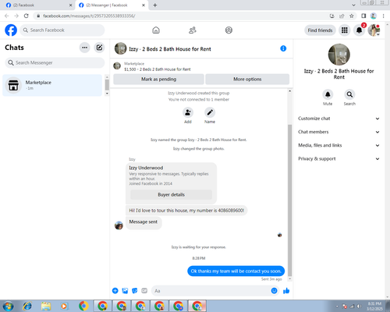390x312 pixels.
Task: Open large group photo thumbnail
Action: [339, 55]
